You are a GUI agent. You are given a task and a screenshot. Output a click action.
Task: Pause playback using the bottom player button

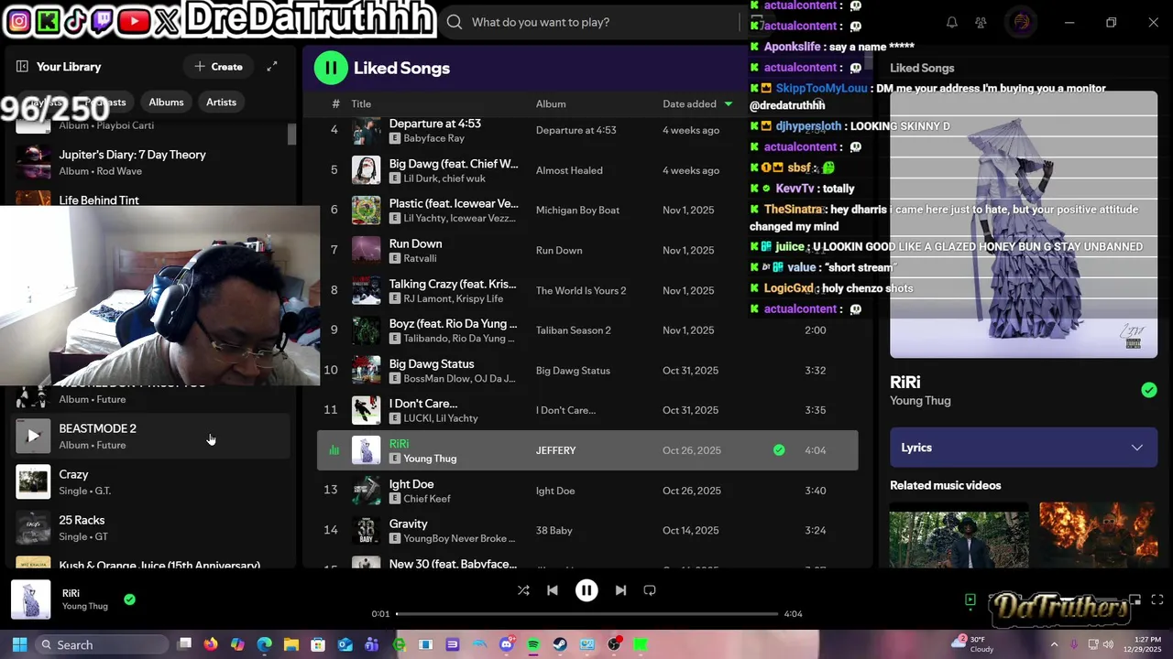click(586, 590)
